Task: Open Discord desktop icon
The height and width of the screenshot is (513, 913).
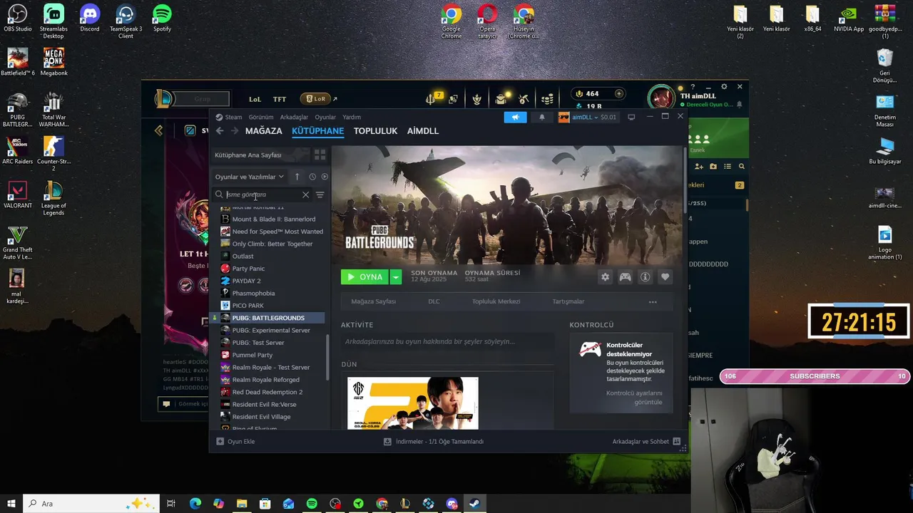Action: click(x=90, y=19)
